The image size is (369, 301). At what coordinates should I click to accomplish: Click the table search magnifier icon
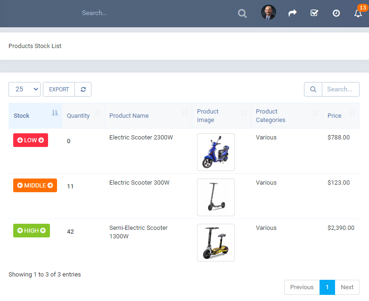point(313,89)
